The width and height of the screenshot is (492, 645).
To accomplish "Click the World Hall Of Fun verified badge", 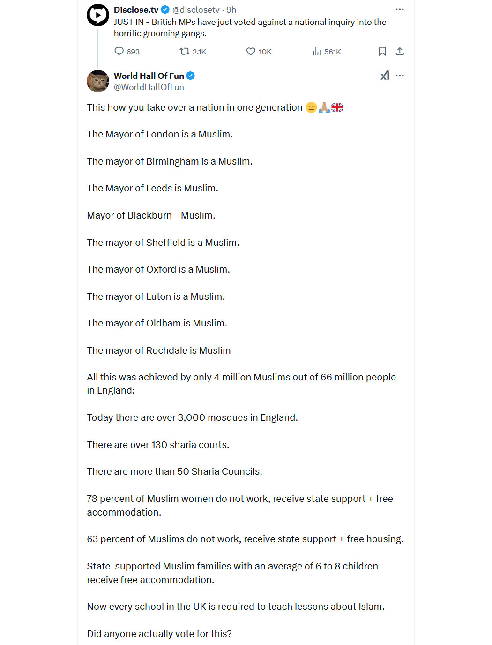I will pyautogui.click(x=190, y=76).
